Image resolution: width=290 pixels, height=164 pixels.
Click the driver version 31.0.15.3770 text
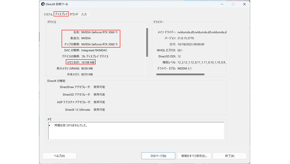tap(186, 38)
